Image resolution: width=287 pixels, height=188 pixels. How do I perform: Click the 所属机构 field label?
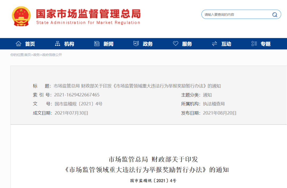pyautogui.click(x=191, y=104)
